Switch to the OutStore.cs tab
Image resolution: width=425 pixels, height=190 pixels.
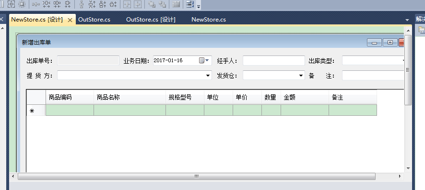94,20
